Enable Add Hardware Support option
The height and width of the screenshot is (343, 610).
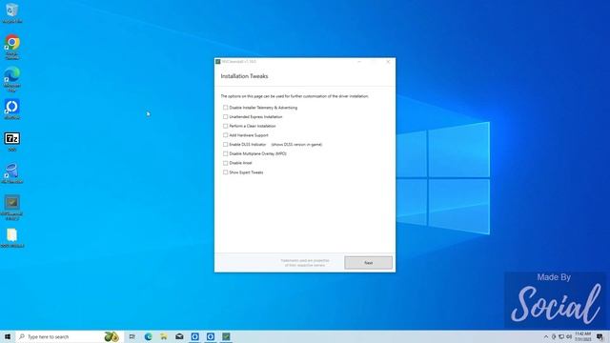[225, 135]
